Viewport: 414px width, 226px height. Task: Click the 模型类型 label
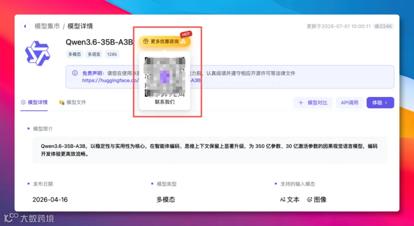tap(167, 184)
